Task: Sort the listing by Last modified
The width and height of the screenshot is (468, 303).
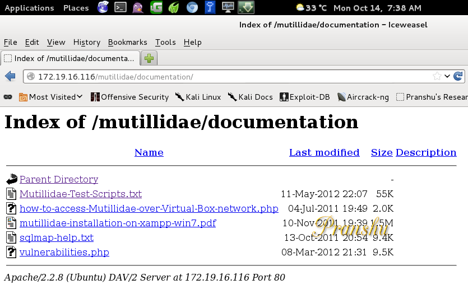Action: click(x=325, y=152)
